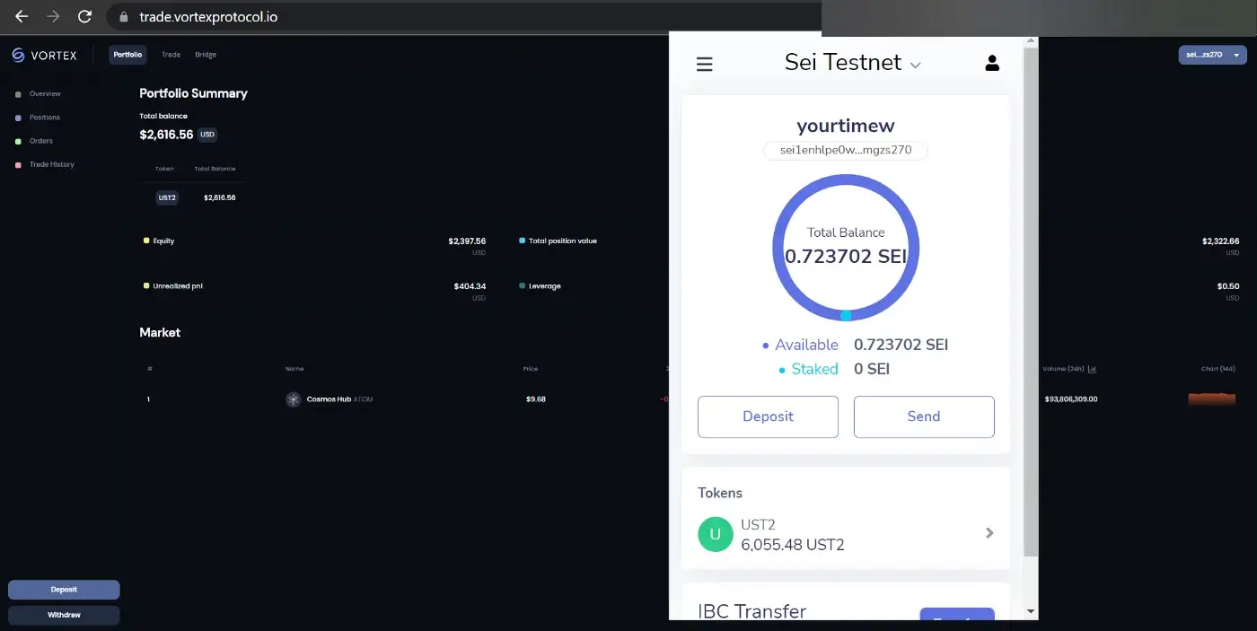This screenshot has width=1257, height=631.
Task: Click Vortex sidebar Deposit button
Action: (64, 590)
